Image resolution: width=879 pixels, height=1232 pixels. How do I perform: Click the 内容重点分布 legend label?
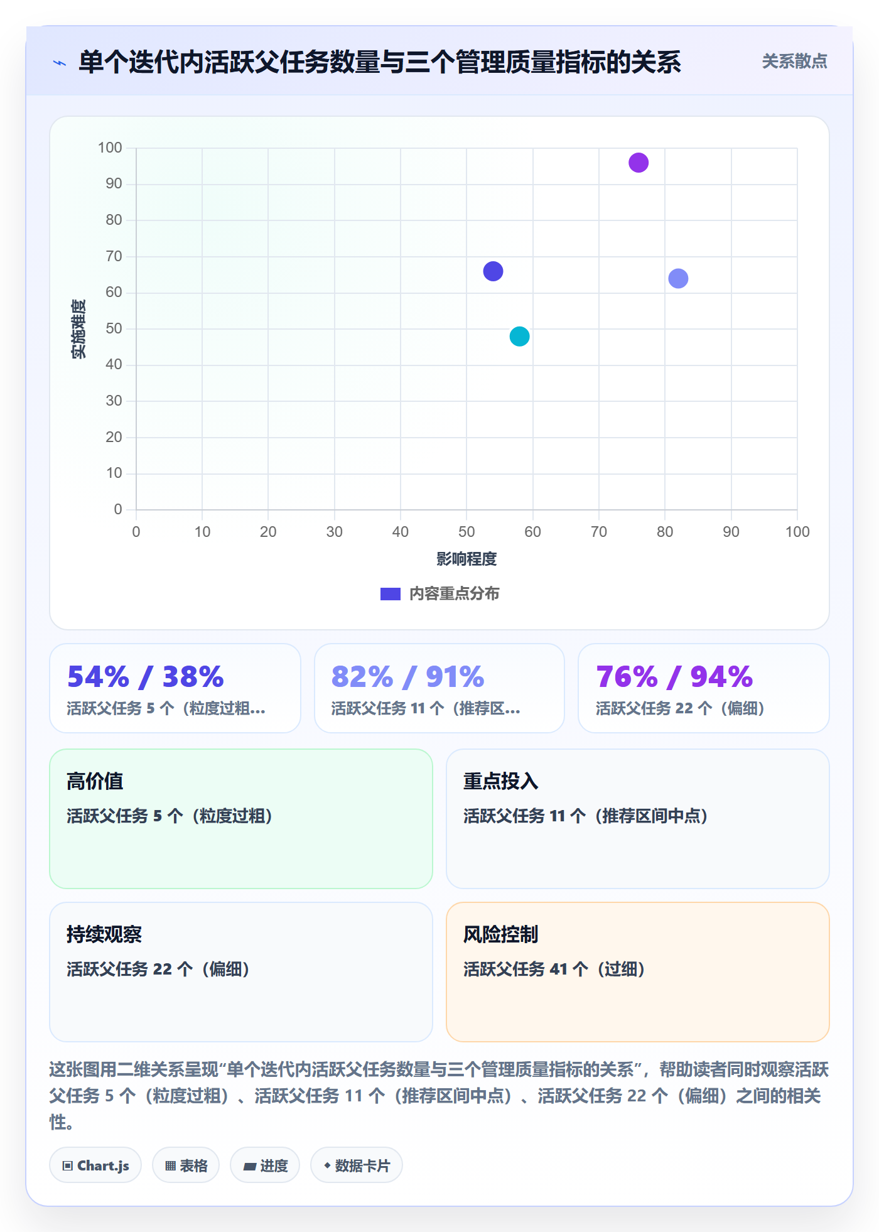(x=454, y=594)
